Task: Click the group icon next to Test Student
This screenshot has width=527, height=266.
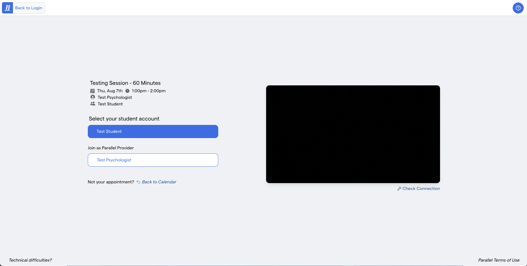Action: (93, 104)
